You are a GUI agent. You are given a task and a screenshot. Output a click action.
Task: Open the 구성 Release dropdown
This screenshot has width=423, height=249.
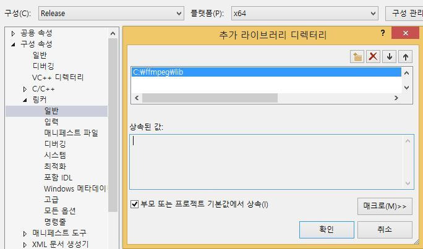coord(111,13)
